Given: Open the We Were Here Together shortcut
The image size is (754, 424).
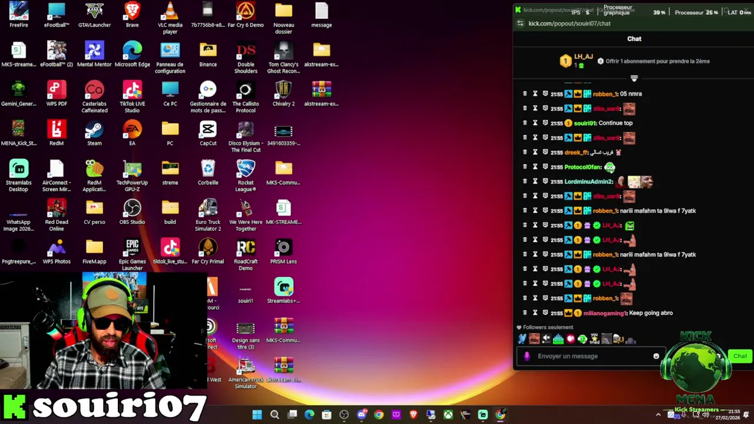Looking at the screenshot, I should click(246, 215).
